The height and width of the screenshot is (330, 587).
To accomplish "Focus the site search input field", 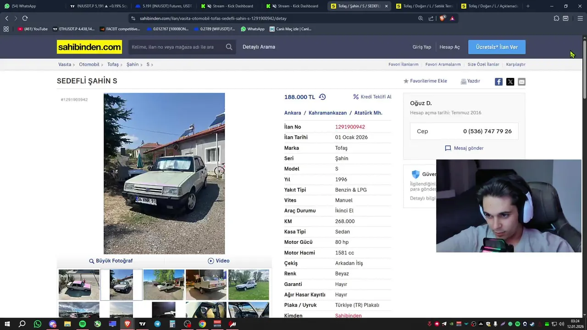I will tap(177, 47).
